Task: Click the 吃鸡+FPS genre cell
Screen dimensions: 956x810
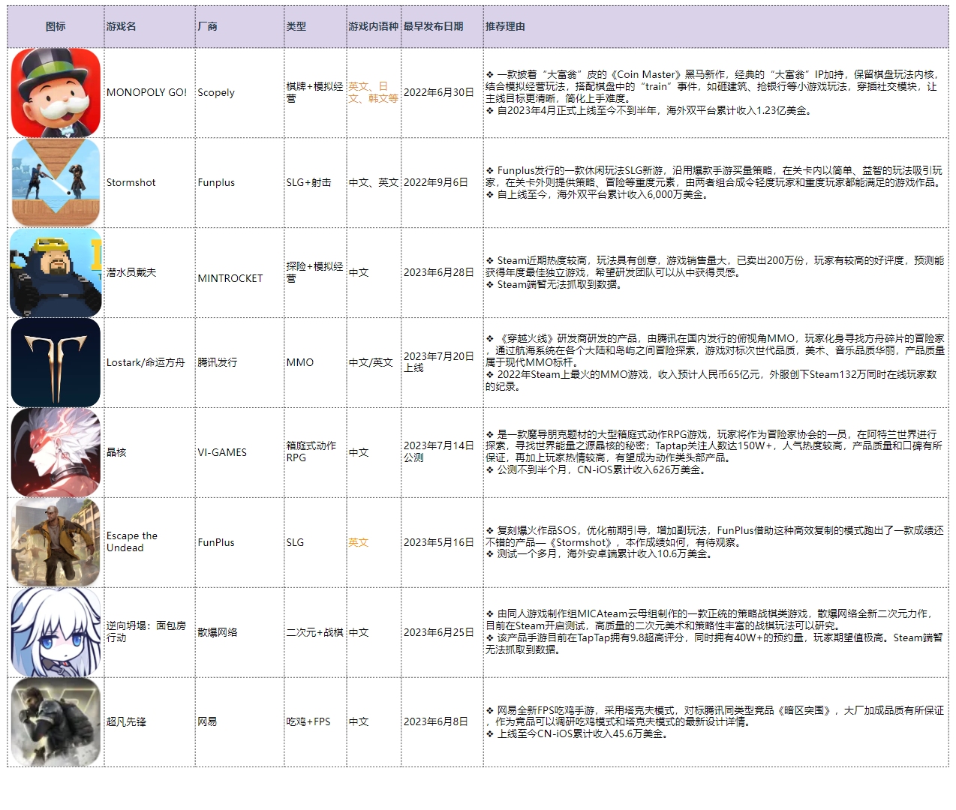Action: [x=308, y=721]
